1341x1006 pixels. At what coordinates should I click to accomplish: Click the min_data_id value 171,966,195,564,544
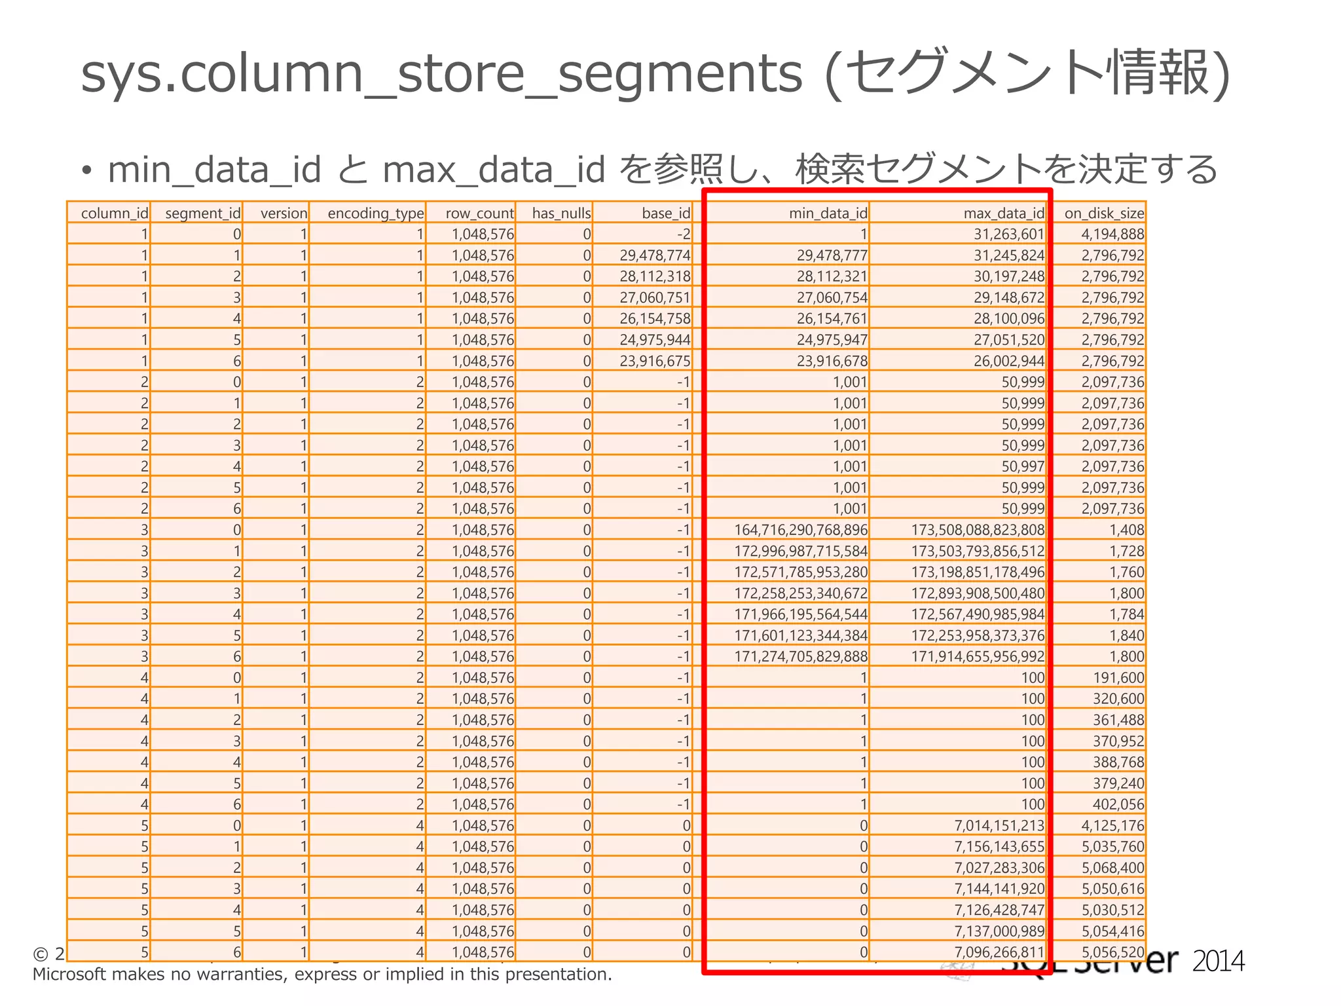(801, 614)
